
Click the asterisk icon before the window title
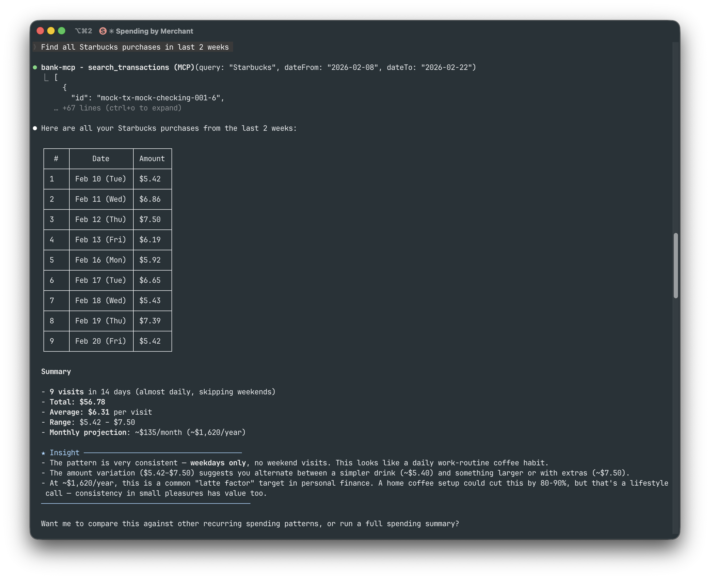pos(112,31)
